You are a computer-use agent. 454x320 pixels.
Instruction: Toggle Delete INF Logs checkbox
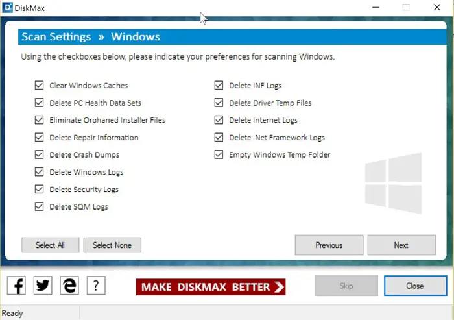click(219, 85)
